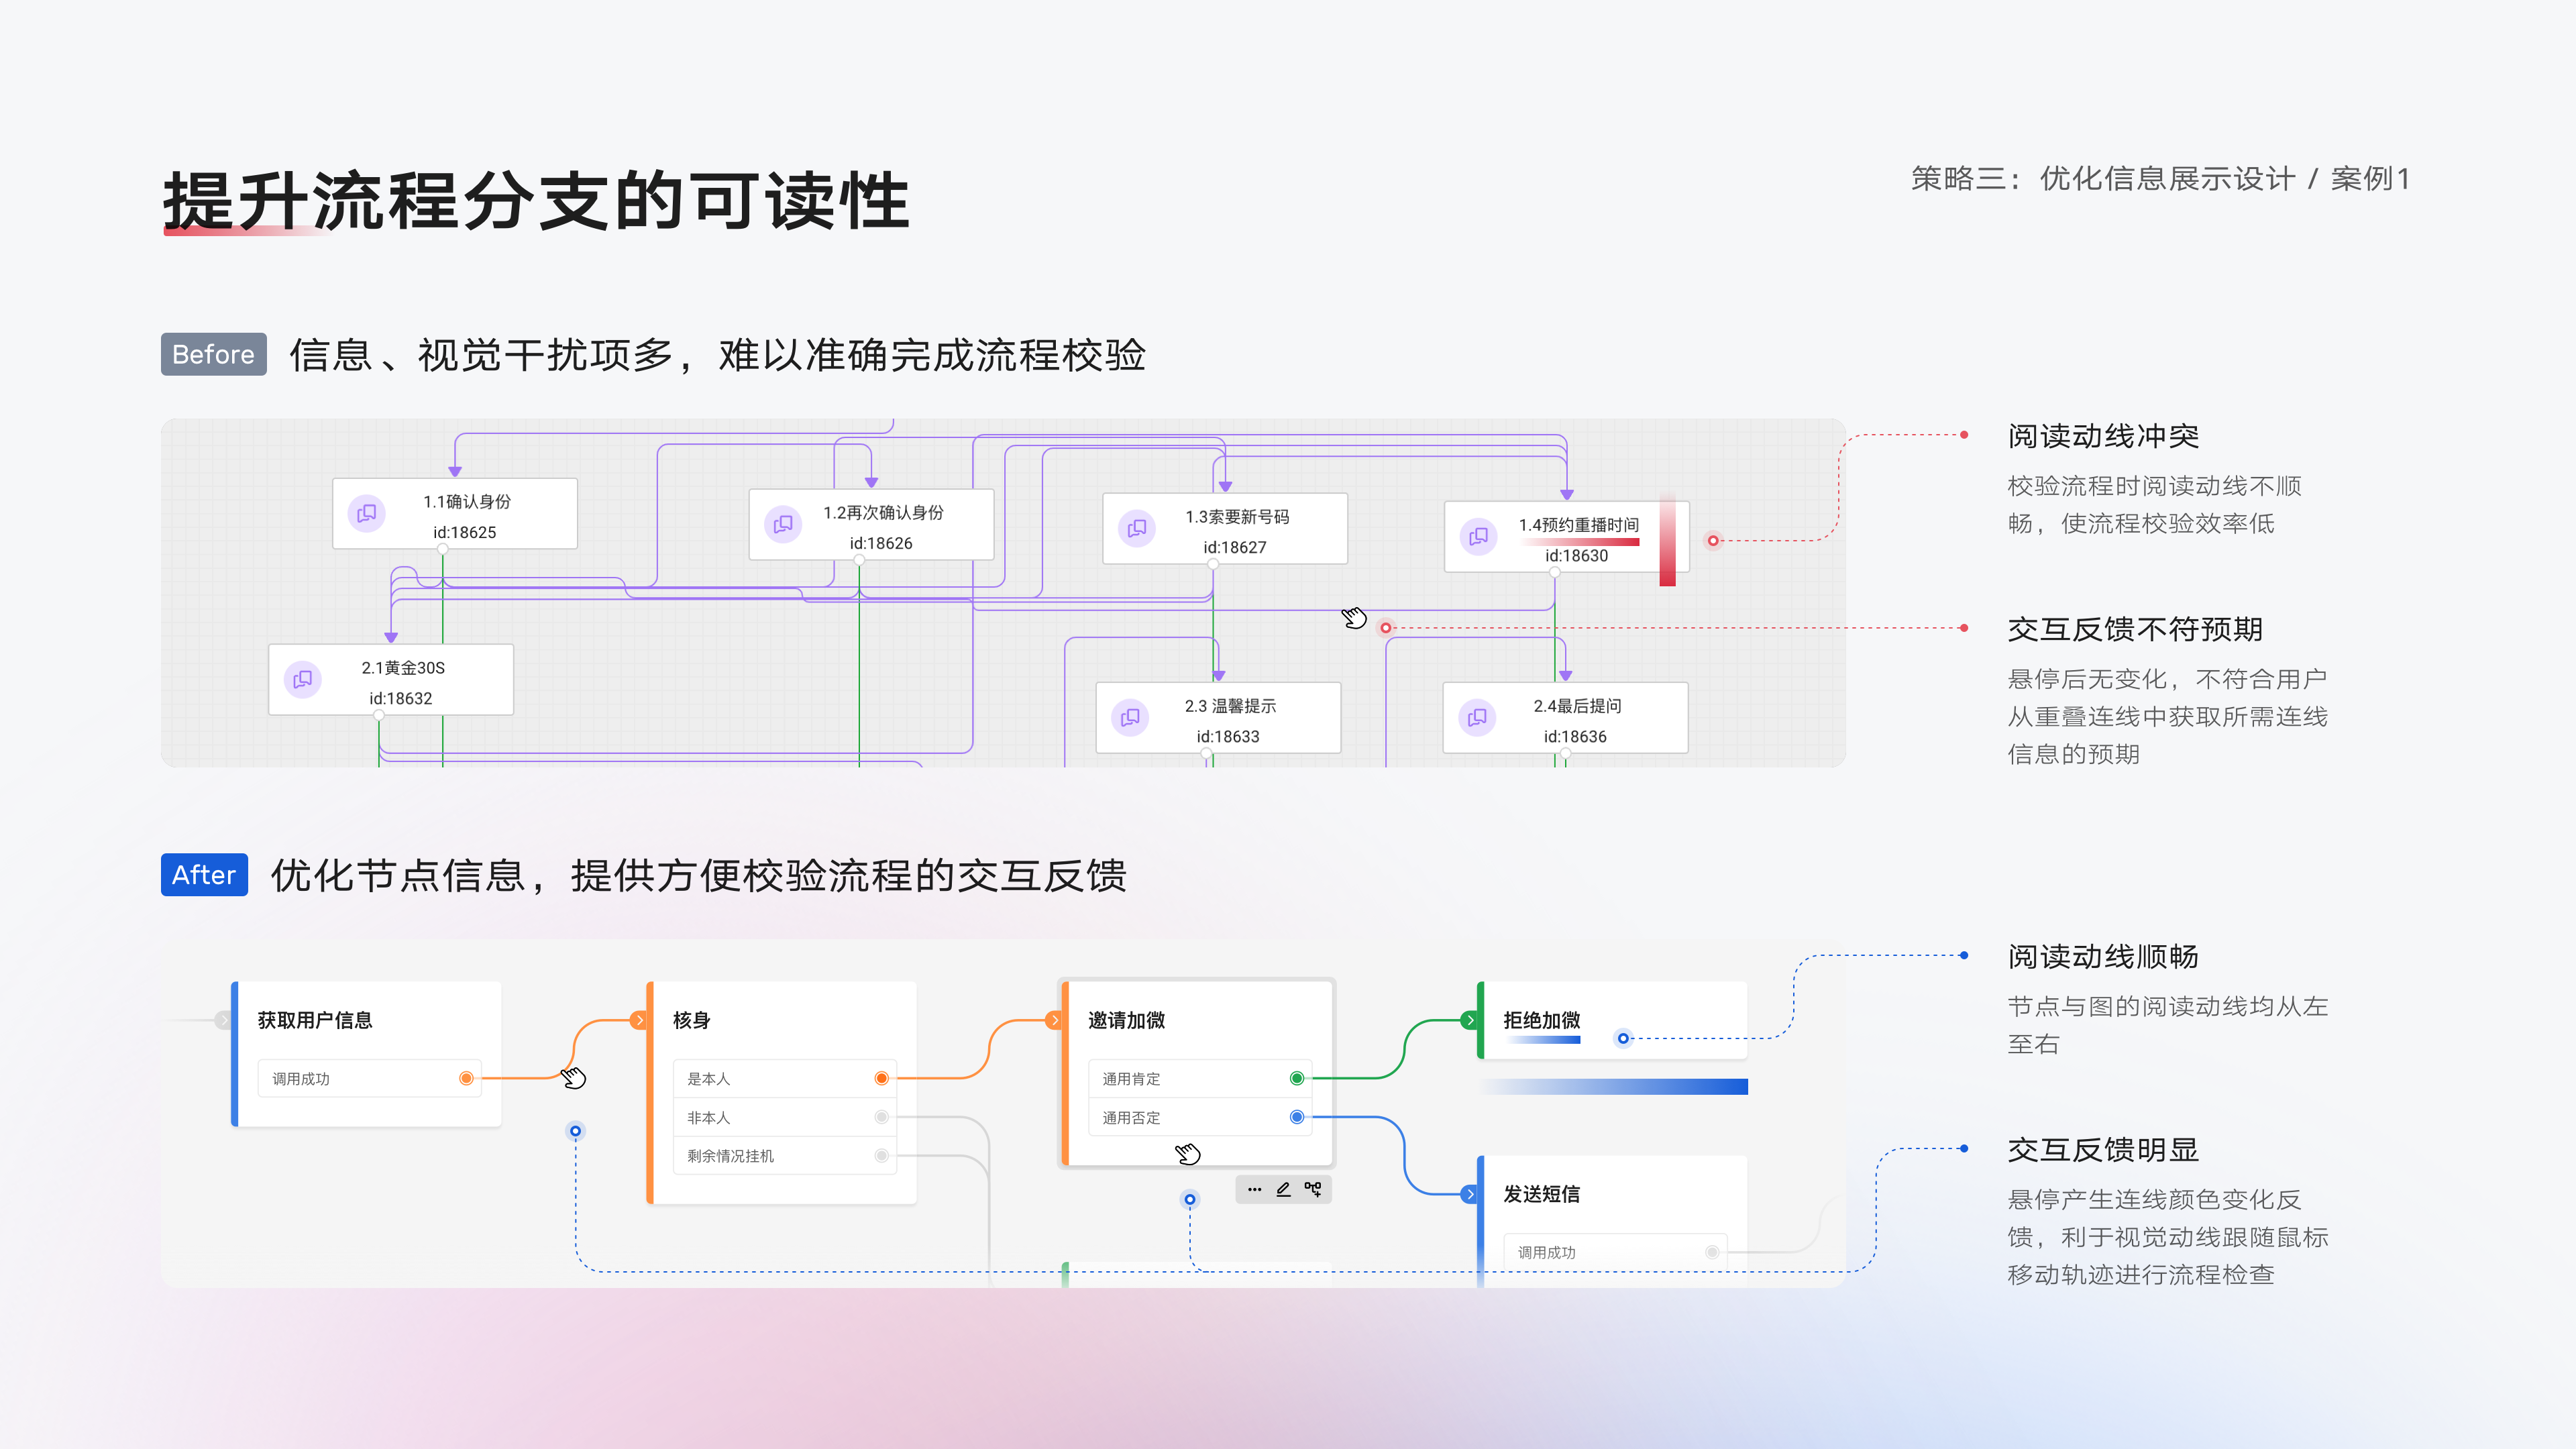The width and height of the screenshot is (2576, 1449).
Task: Click the 调用成功 row in 发送短信
Action: (x=1615, y=1252)
